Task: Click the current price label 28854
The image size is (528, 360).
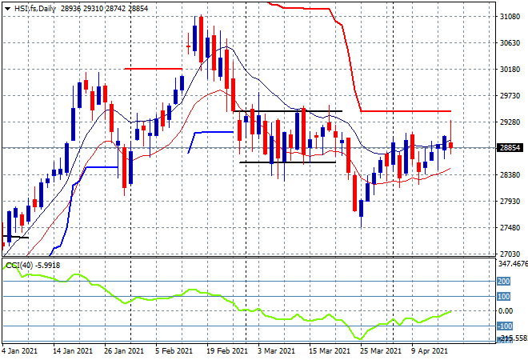Action: (x=510, y=148)
